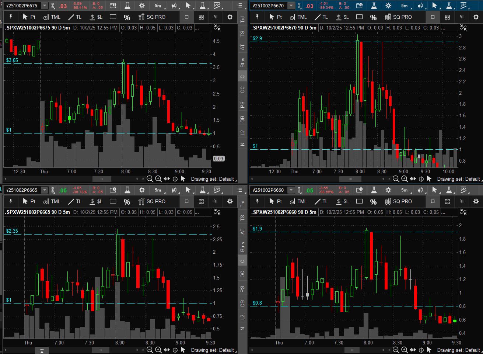The image size is (483, 354).
Task: Open the DB side tab beside P6665 chart
Action: click(x=242, y=303)
